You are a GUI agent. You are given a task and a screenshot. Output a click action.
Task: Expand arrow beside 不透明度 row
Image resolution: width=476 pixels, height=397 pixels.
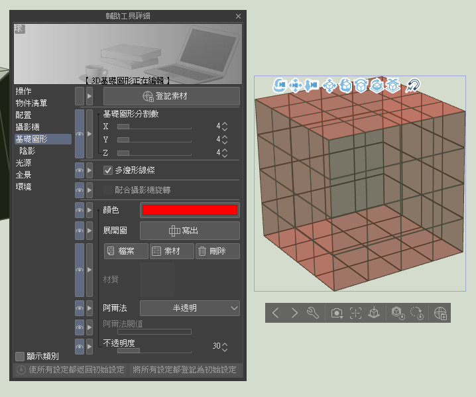(89, 347)
